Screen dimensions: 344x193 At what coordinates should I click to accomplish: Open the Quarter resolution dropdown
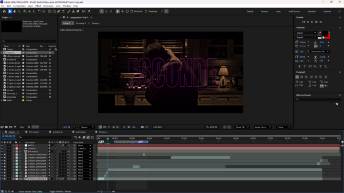coord(87,127)
